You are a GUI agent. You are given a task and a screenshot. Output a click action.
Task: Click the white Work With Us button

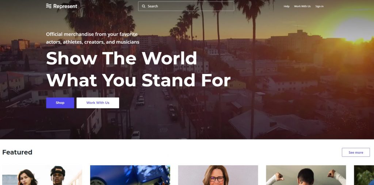pos(98,103)
